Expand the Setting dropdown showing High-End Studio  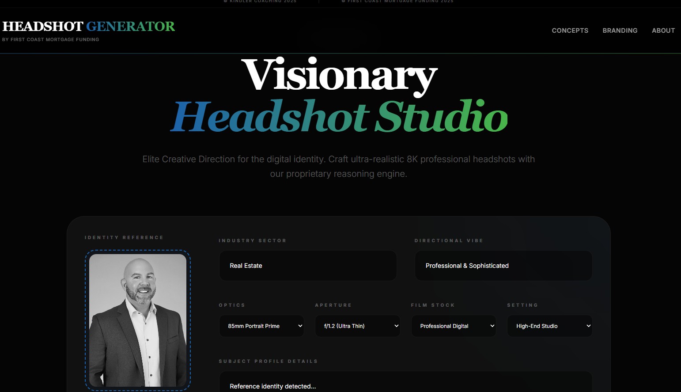(x=550, y=326)
